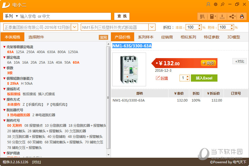Click the NM1-63S/3300-63A table row
This screenshot has height=166, width=249.
point(180,100)
